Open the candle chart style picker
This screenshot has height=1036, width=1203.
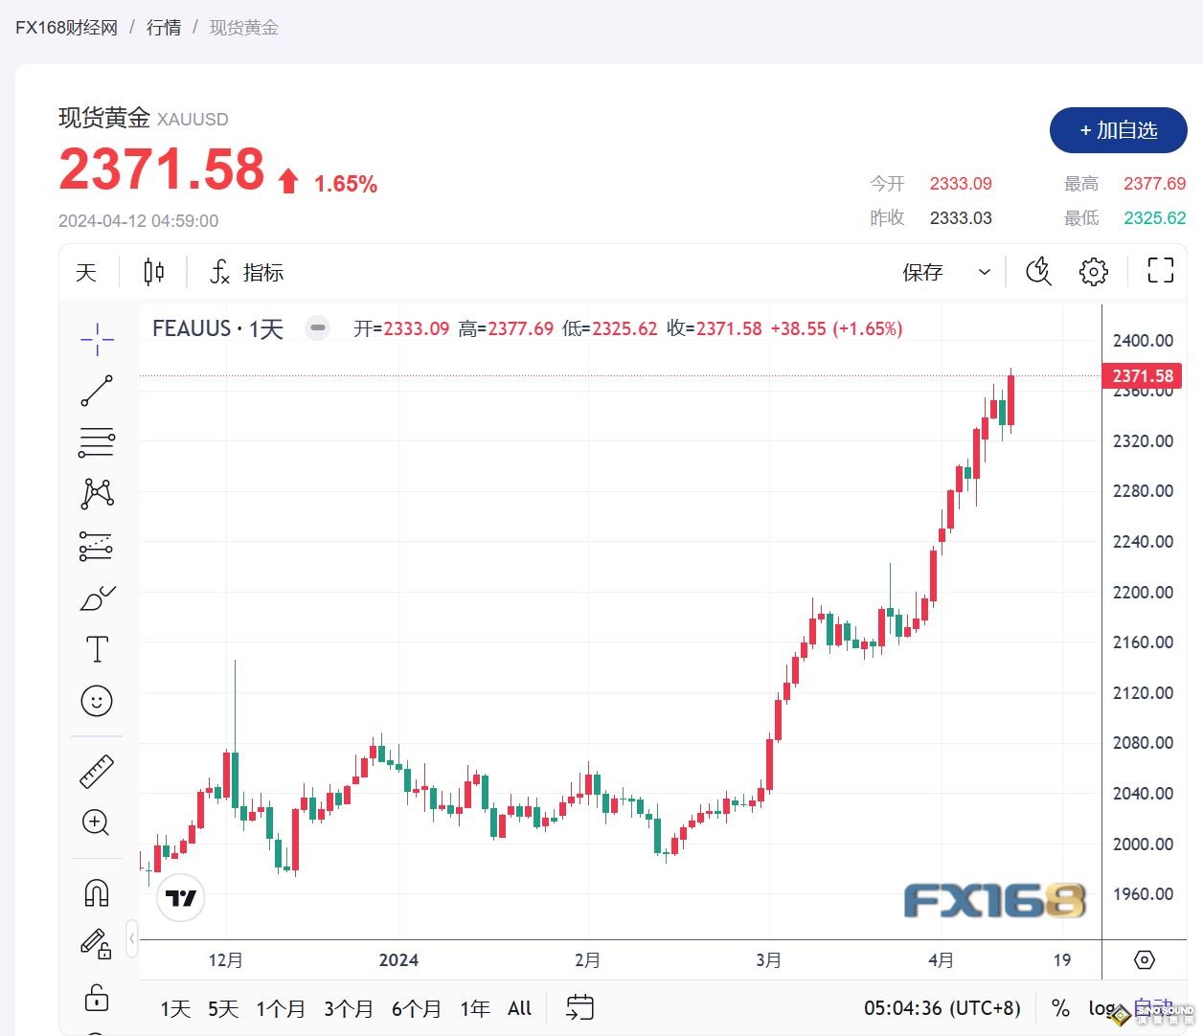pyautogui.click(x=152, y=272)
